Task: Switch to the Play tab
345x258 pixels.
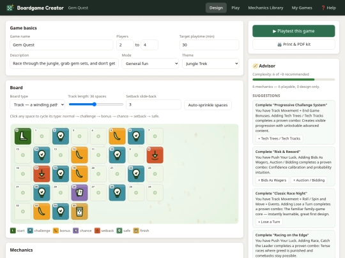Action: (x=235, y=8)
